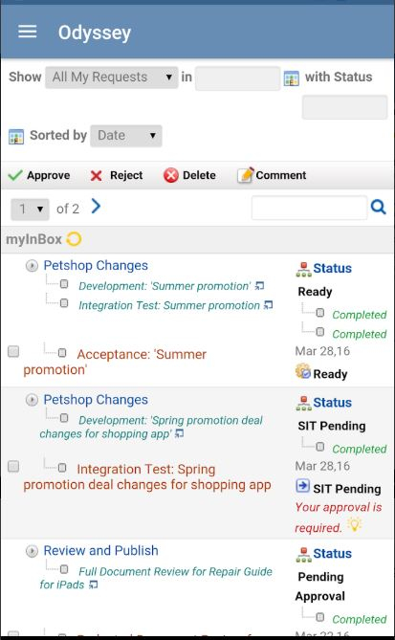
Task: Open the hamburger navigation menu
Action: pyautogui.click(x=28, y=32)
